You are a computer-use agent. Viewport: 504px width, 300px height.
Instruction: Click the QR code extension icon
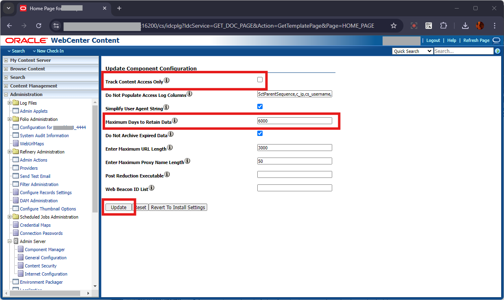429,26
